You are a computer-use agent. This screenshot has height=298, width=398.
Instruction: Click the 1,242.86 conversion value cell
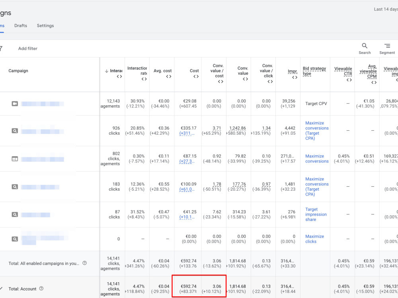(238, 128)
